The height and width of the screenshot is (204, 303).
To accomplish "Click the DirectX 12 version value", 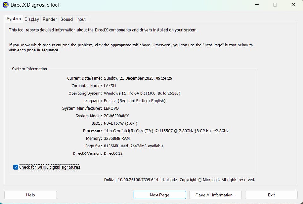I will point(113,153).
